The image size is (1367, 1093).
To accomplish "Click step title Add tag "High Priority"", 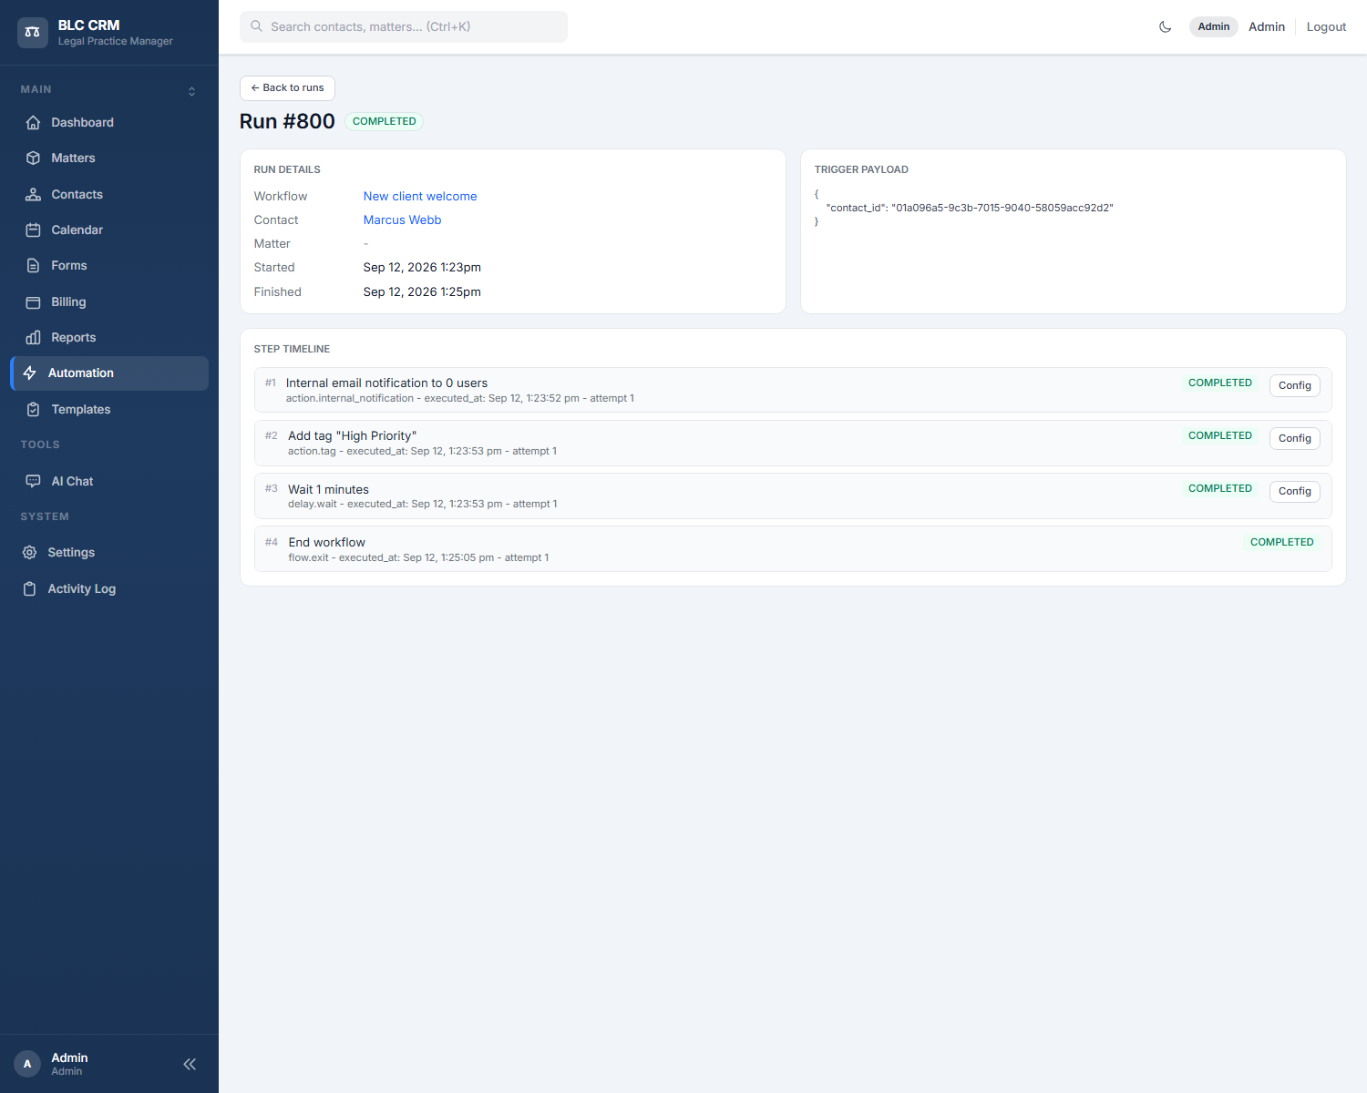I will click(x=352, y=435).
